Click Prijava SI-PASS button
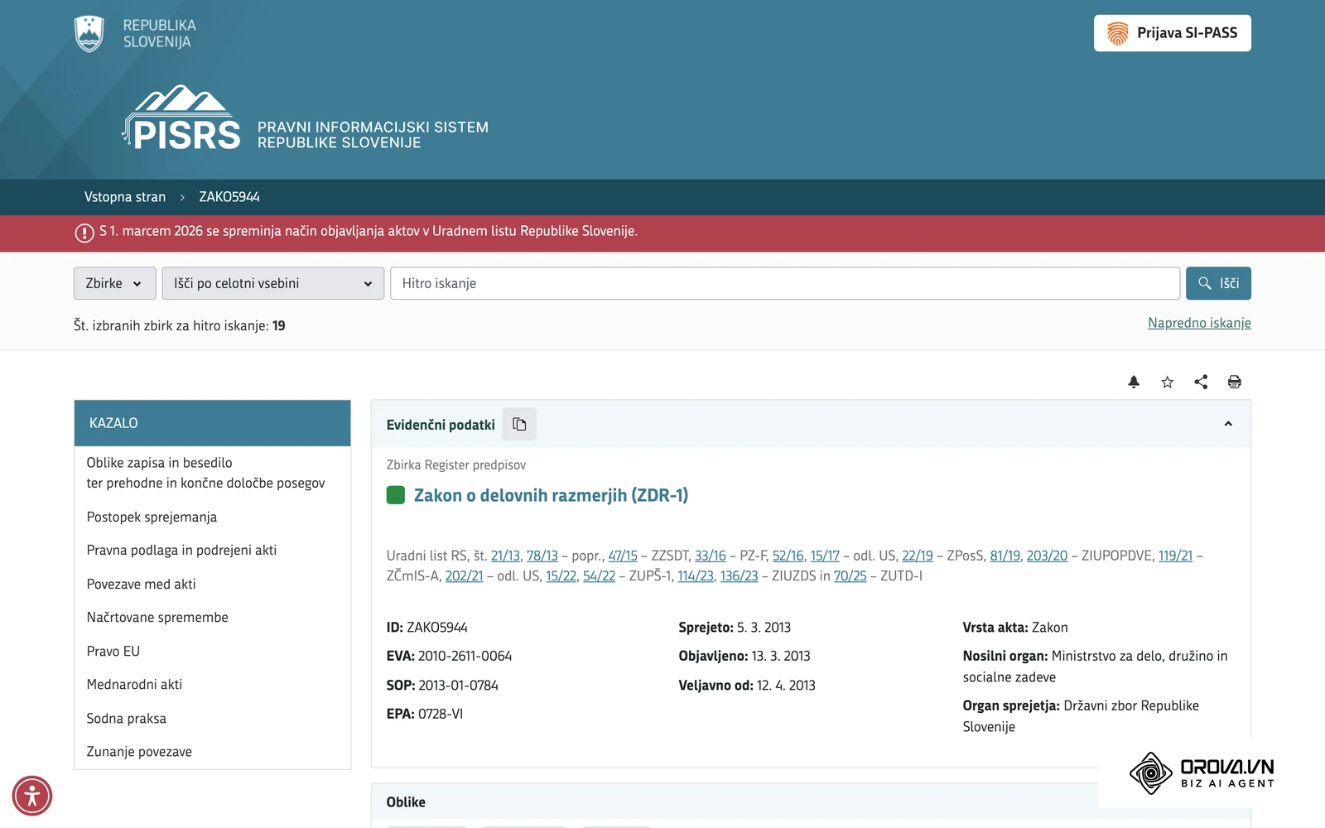Screen dimensions: 1325x828 point(1173,33)
